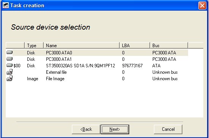The image size is (209, 138).
Task: Close the Task creation window
Action: pyautogui.click(x=202, y=5)
